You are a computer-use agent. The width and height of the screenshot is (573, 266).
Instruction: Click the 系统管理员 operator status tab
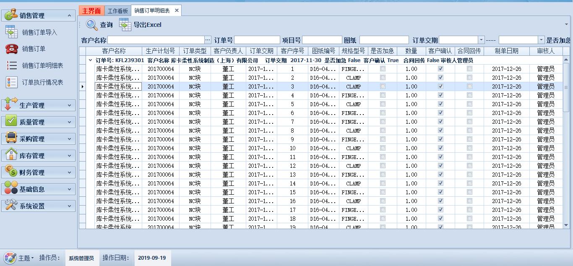tap(82, 258)
